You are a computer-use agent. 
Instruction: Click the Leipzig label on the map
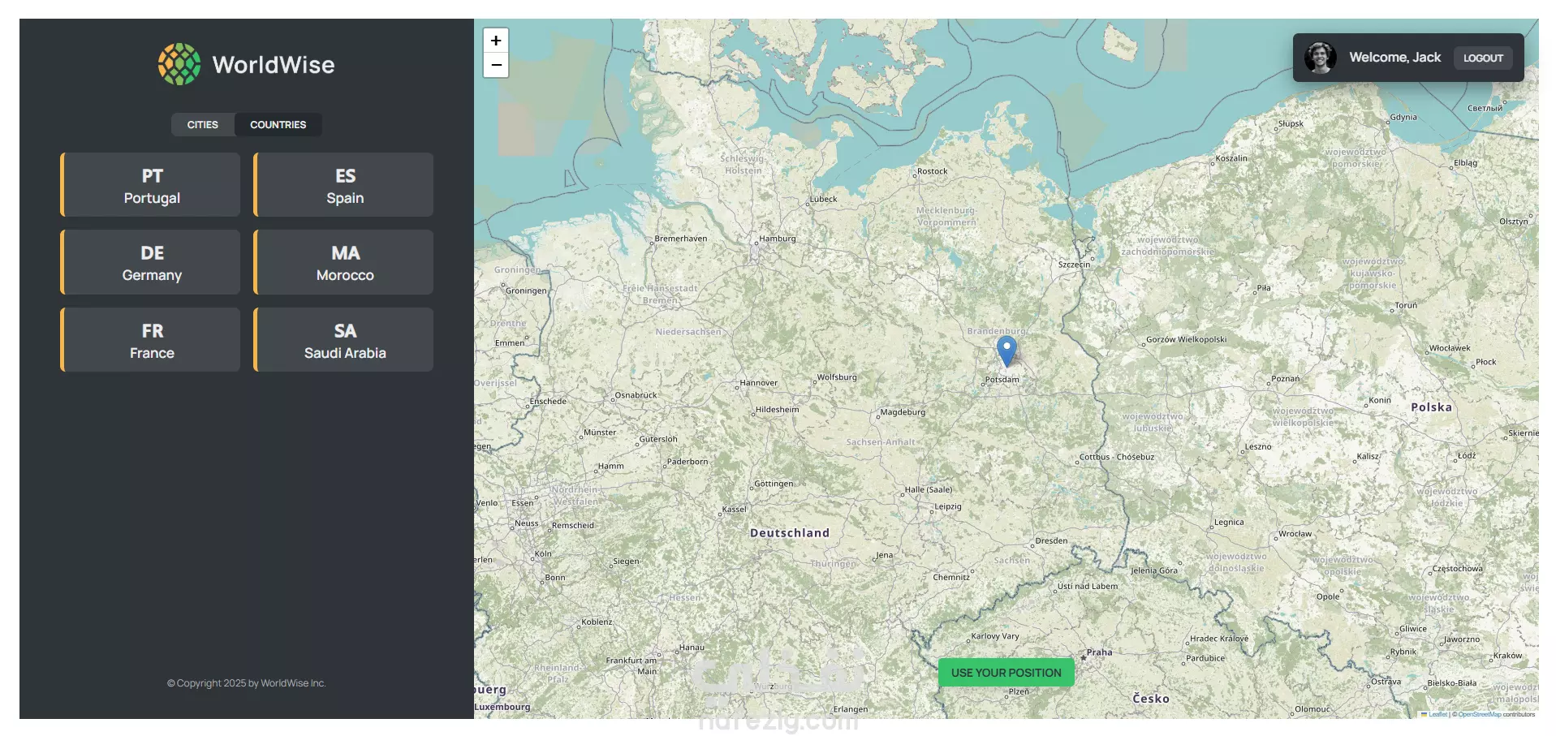[948, 506]
